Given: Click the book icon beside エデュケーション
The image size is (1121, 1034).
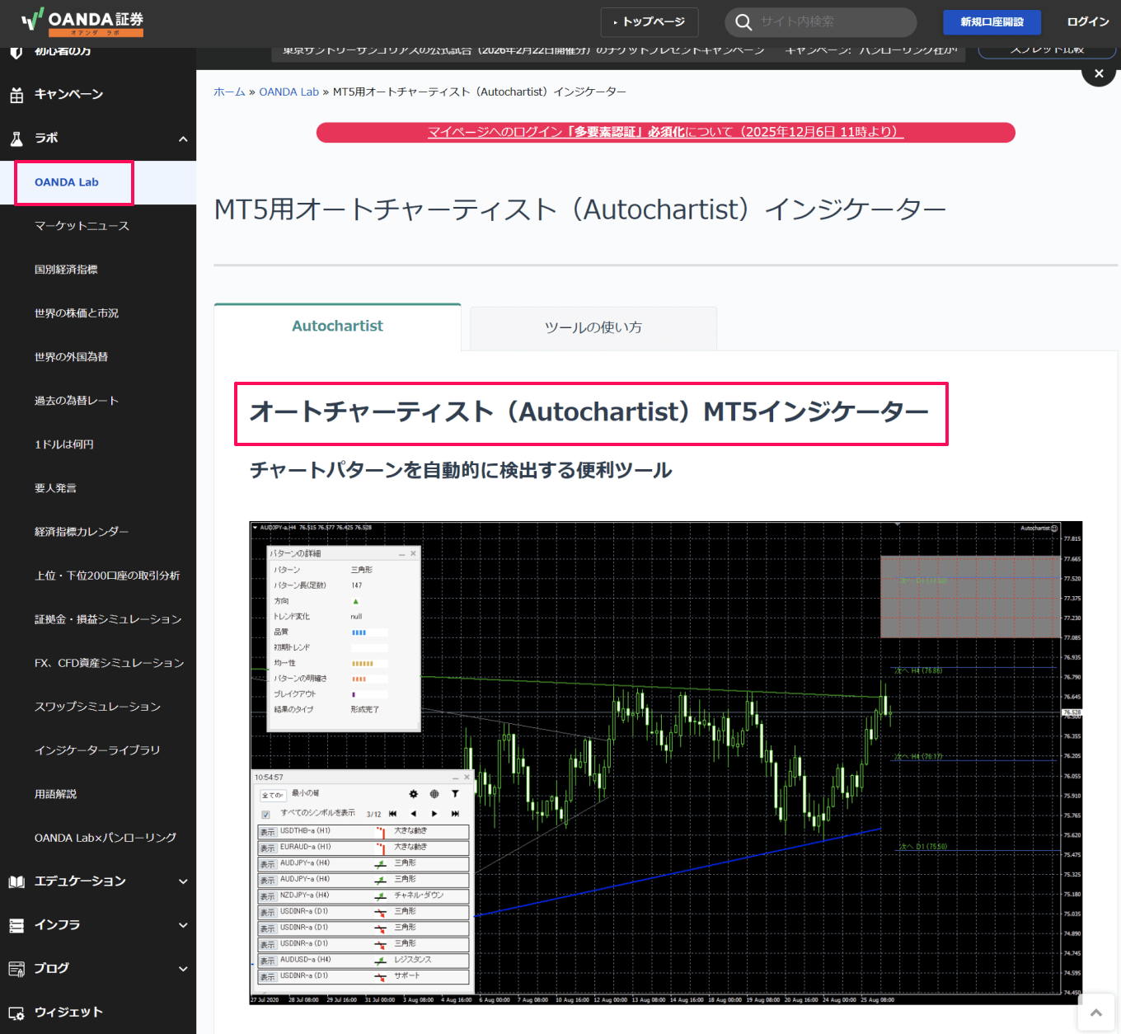Looking at the screenshot, I should point(16,881).
